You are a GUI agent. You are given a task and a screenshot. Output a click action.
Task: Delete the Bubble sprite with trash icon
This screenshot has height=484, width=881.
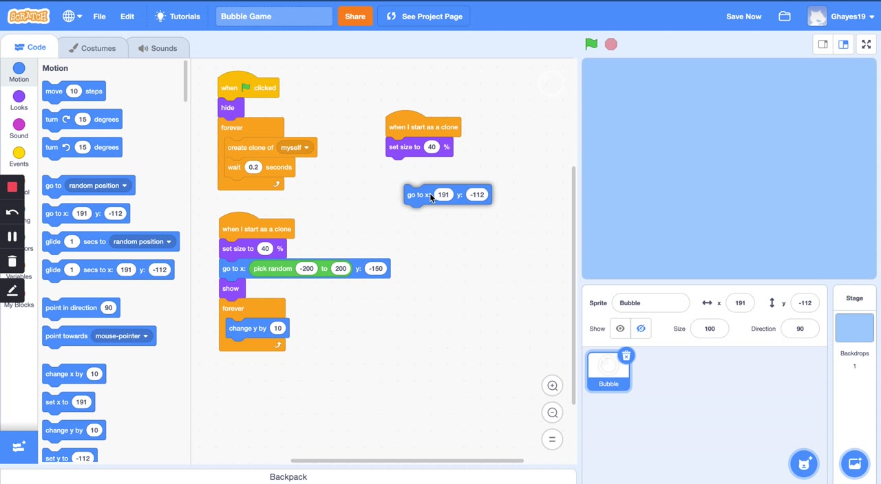(626, 356)
